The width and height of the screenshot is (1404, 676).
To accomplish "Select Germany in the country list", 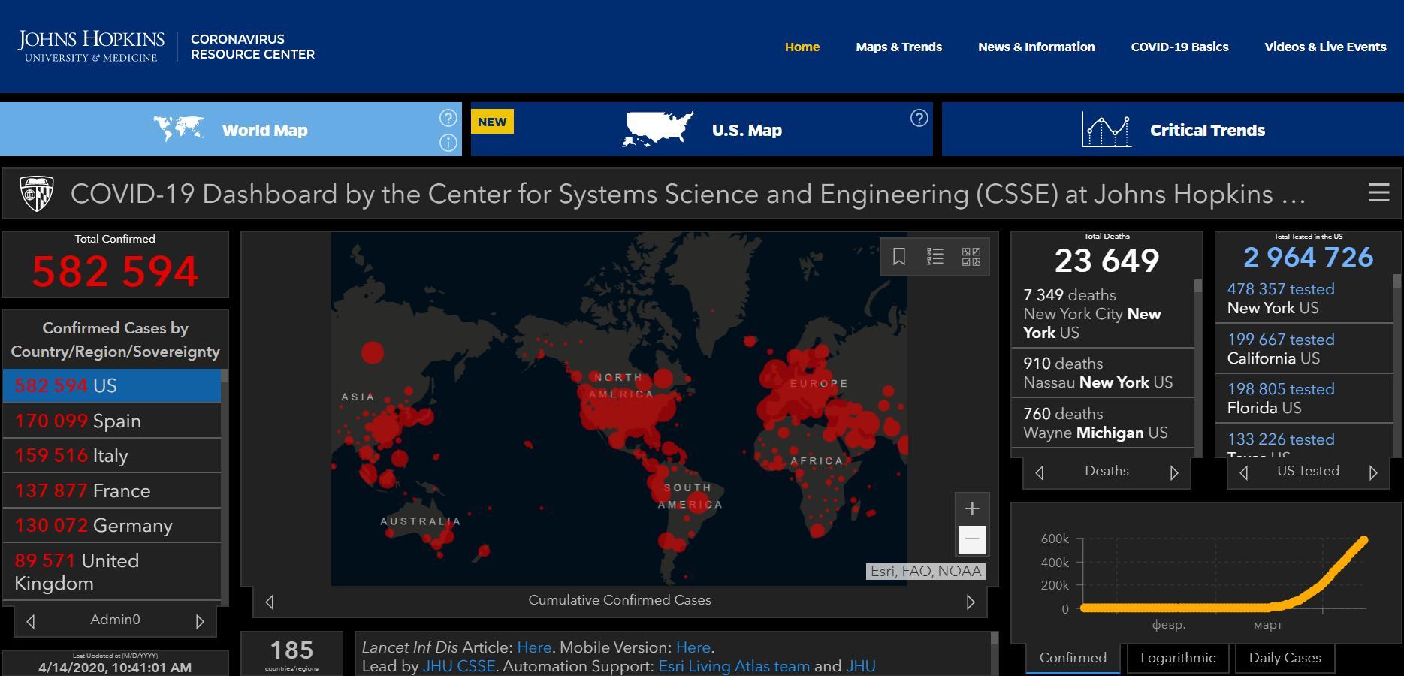I will tap(112, 526).
